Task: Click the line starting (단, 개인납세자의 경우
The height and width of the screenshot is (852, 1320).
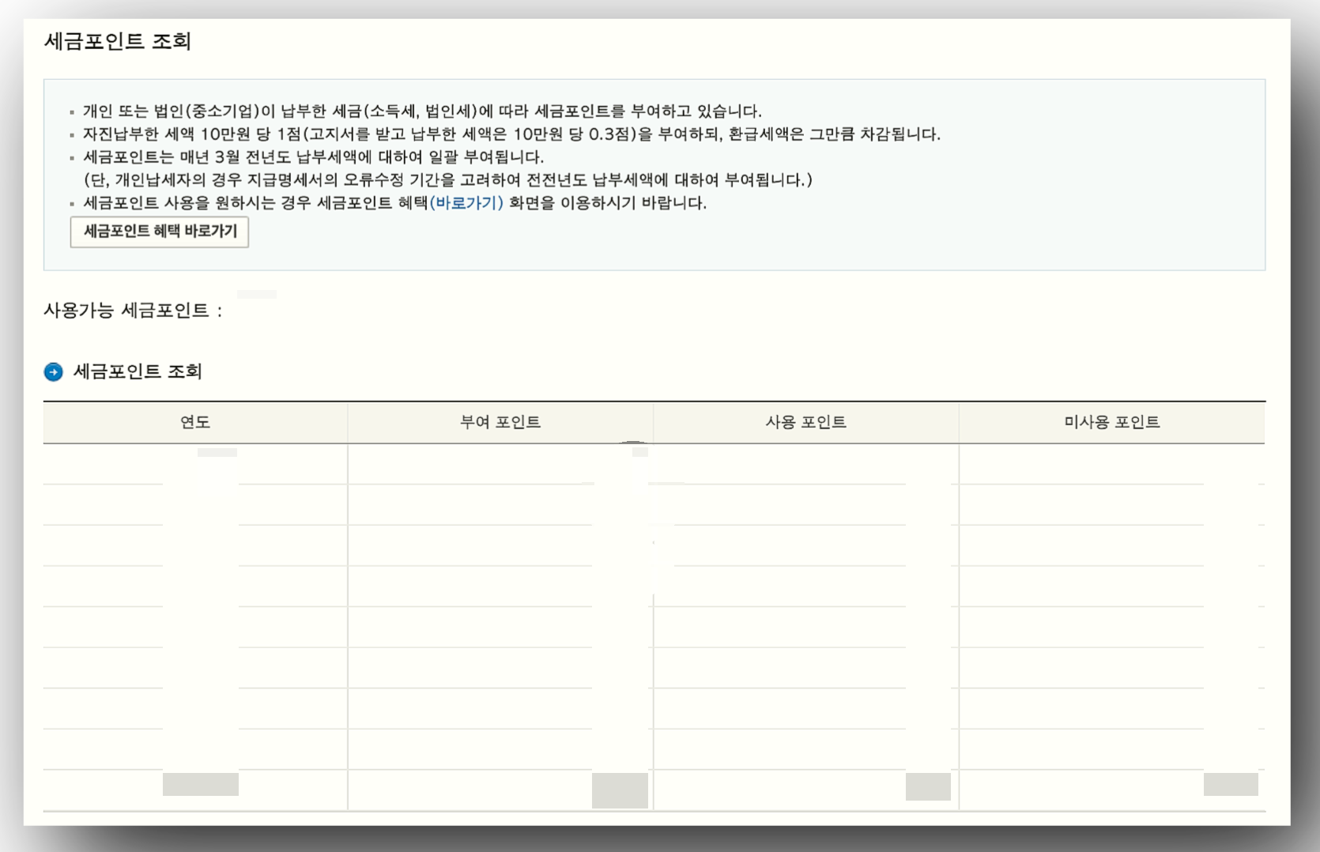Action: pyautogui.click(x=447, y=180)
